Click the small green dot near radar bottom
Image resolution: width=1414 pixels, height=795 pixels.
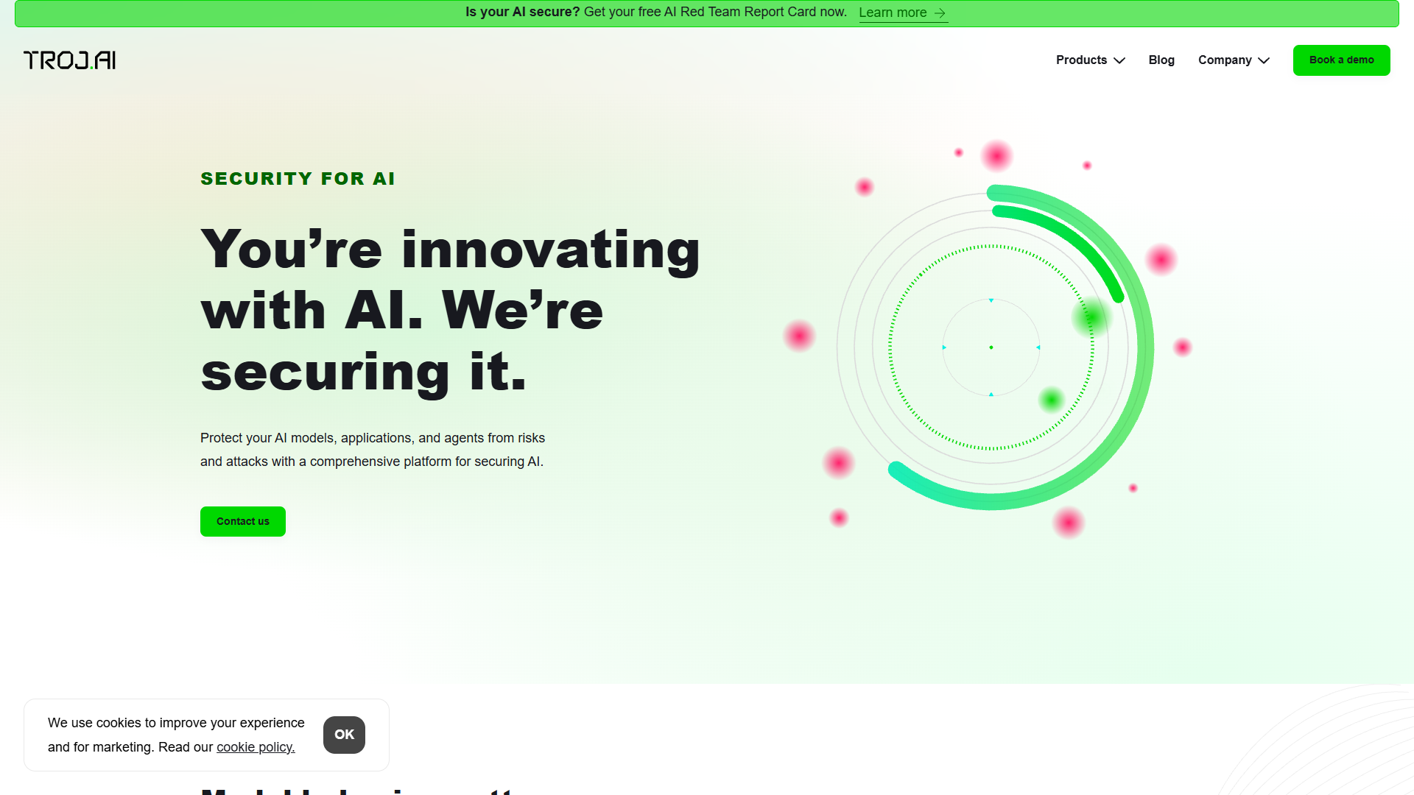pyautogui.click(x=1052, y=400)
